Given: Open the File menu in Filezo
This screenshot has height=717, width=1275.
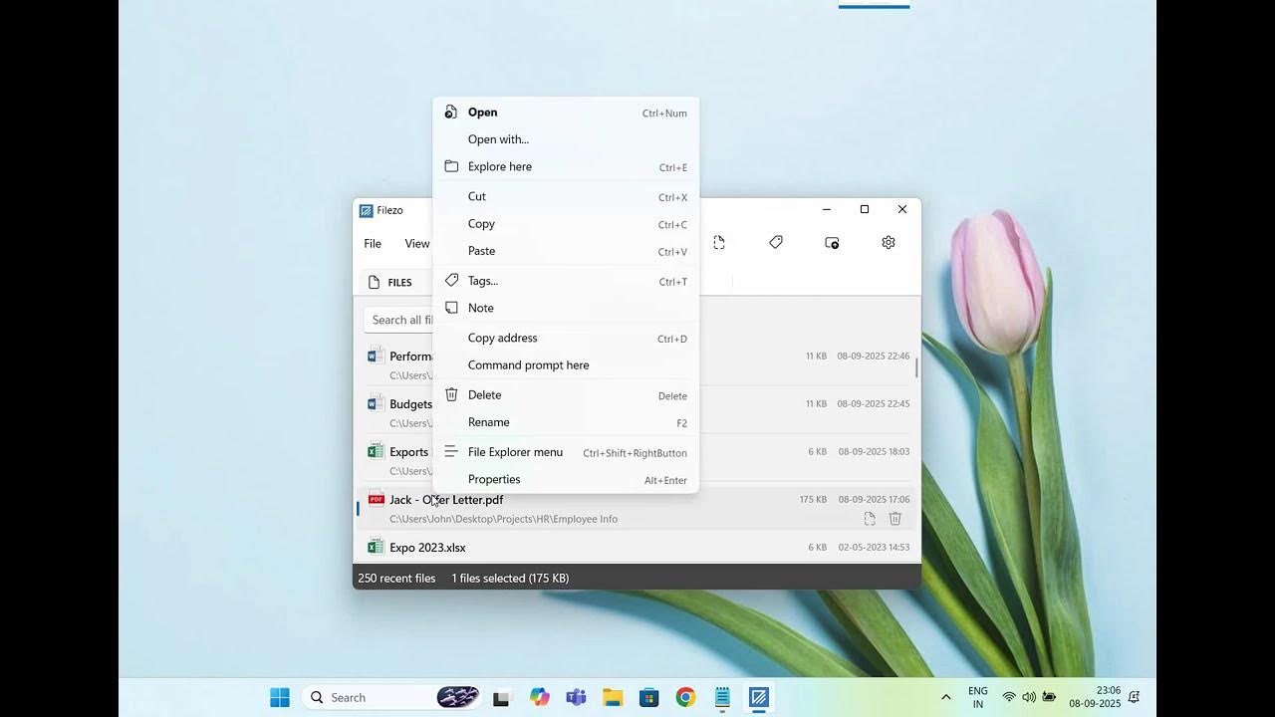Looking at the screenshot, I should pyautogui.click(x=373, y=244).
